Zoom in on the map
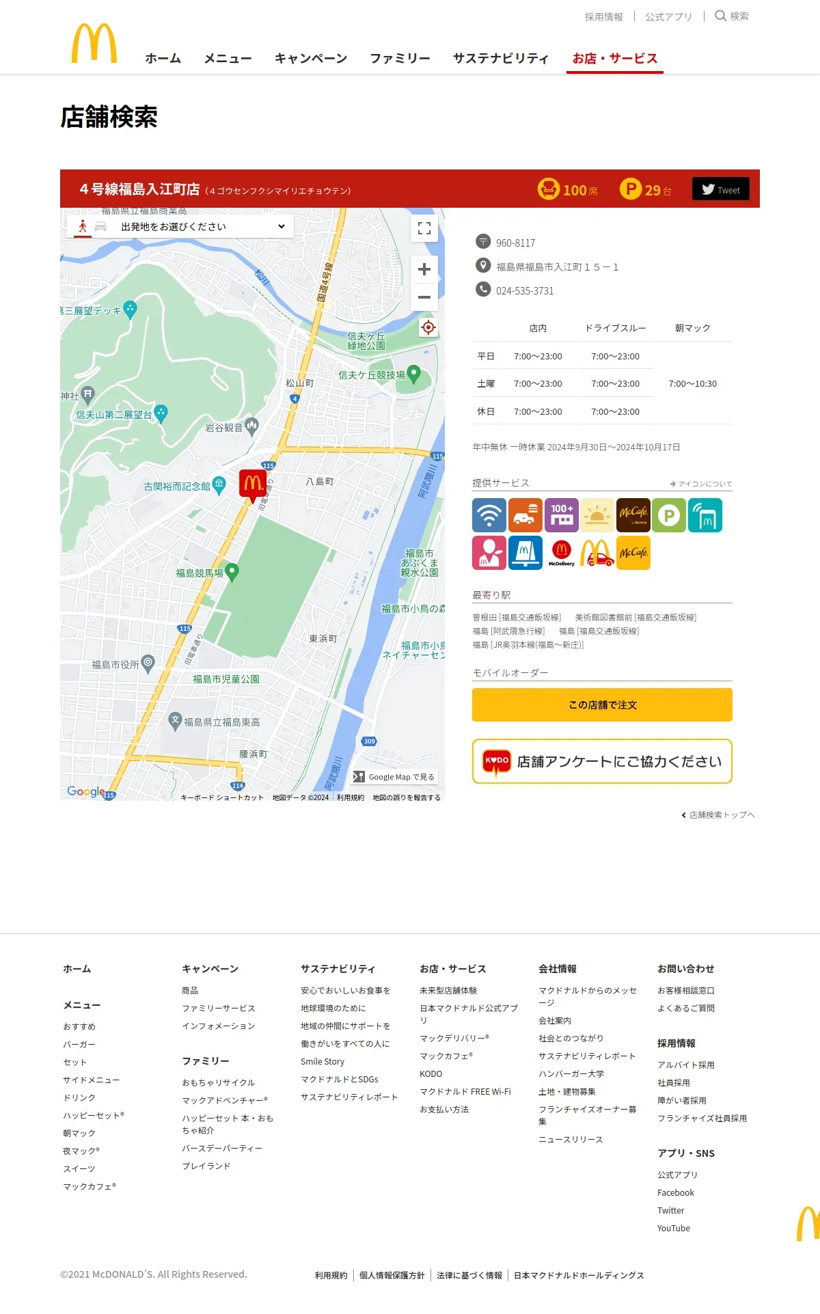Image resolution: width=820 pixels, height=1314 pixels. click(424, 269)
